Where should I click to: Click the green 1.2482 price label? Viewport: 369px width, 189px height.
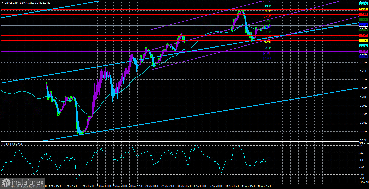click(x=364, y=19)
